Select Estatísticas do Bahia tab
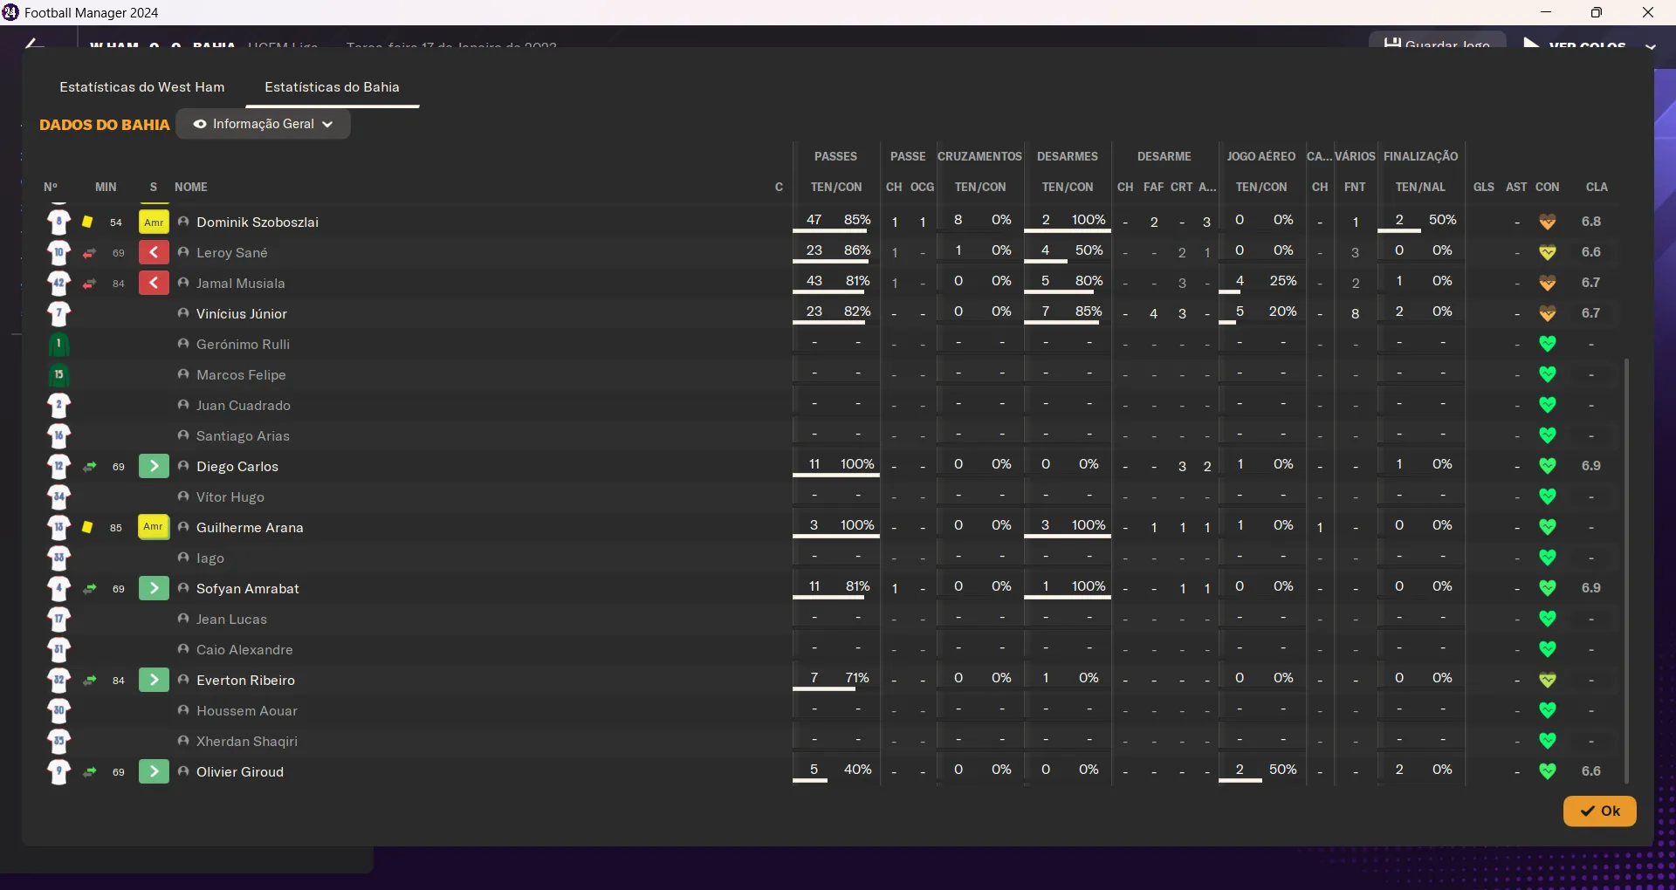The width and height of the screenshot is (1676, 890). [332, 87]
